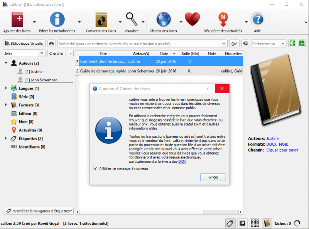309x229 pixels.
Task: Focus the main Recherche search field
Action: click(139, 44)
